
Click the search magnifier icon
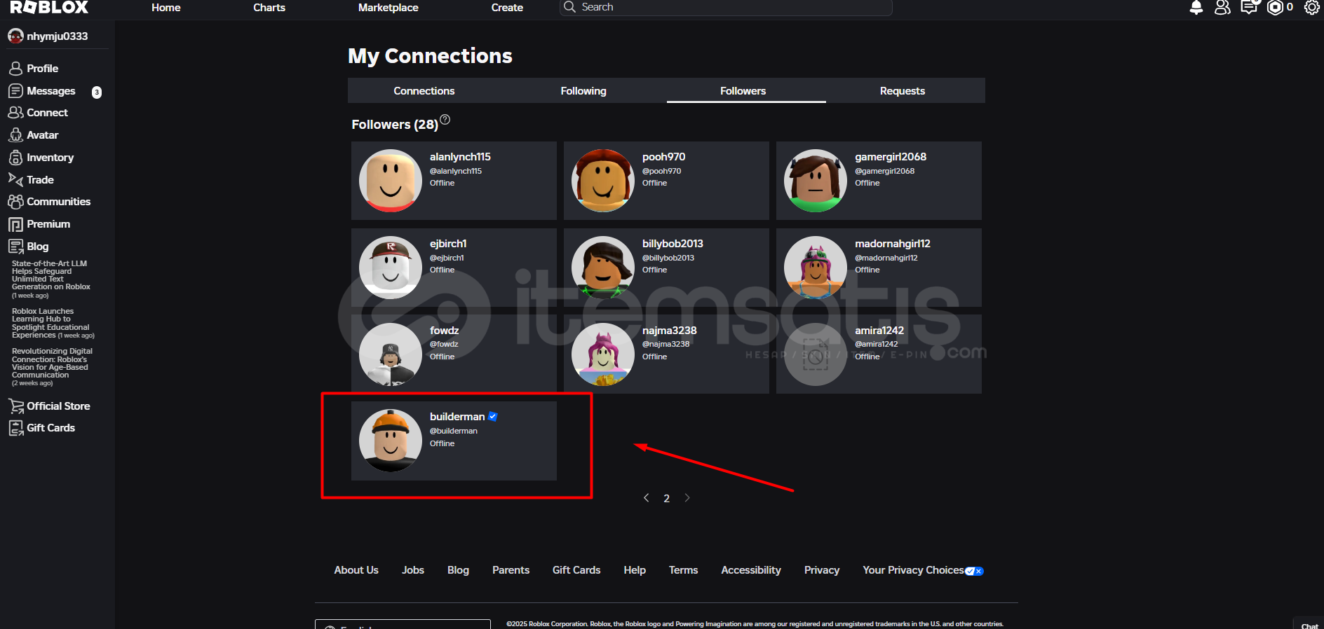click(x=570, y=7)
